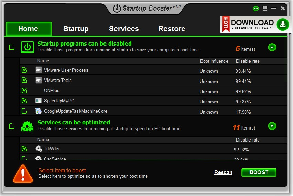Click the 'Select item to boost' message

62,170
